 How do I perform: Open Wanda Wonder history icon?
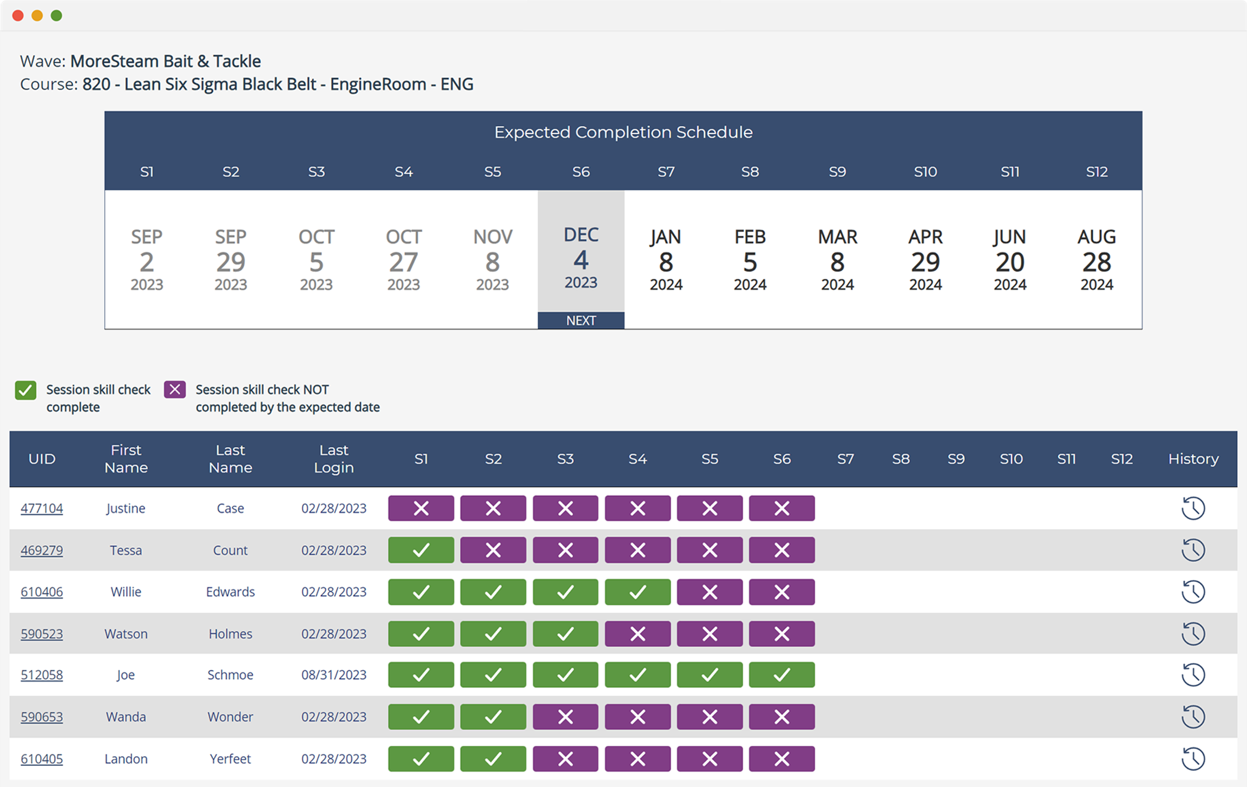click(1192, 717)
